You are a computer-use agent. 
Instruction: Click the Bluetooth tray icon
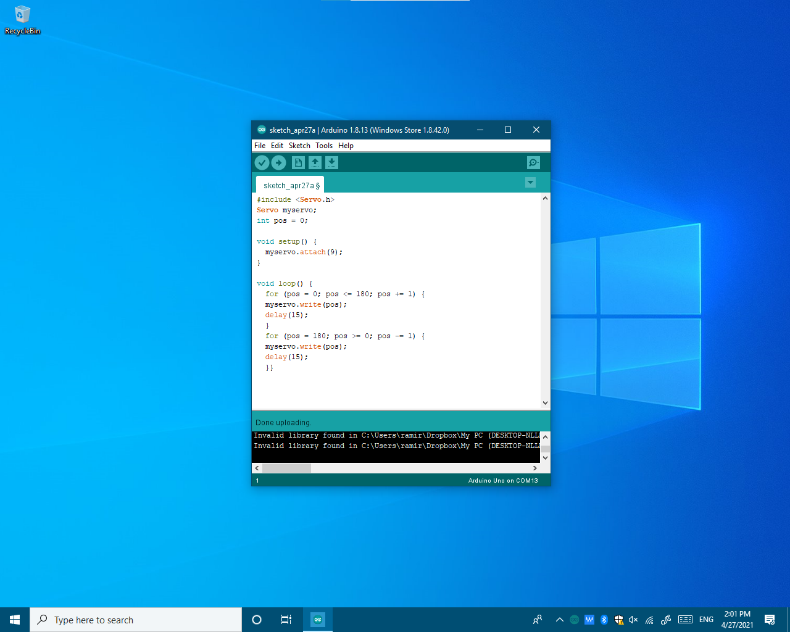(604, 620)
